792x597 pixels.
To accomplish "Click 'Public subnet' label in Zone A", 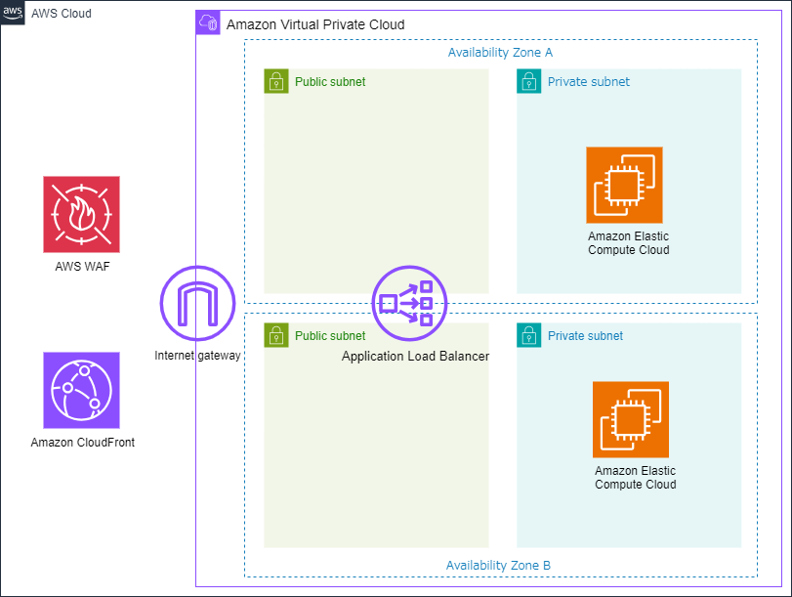I will click(x=330, y=82).
